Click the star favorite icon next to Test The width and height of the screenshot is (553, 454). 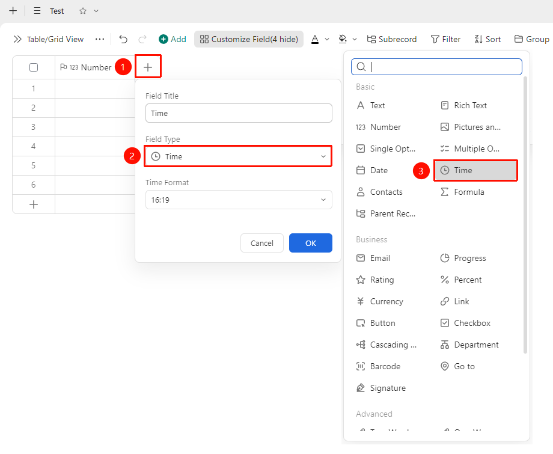tap(83, 11)
